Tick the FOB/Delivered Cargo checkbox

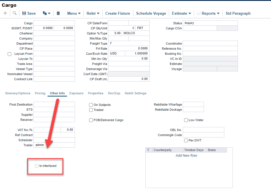point(91,120)
